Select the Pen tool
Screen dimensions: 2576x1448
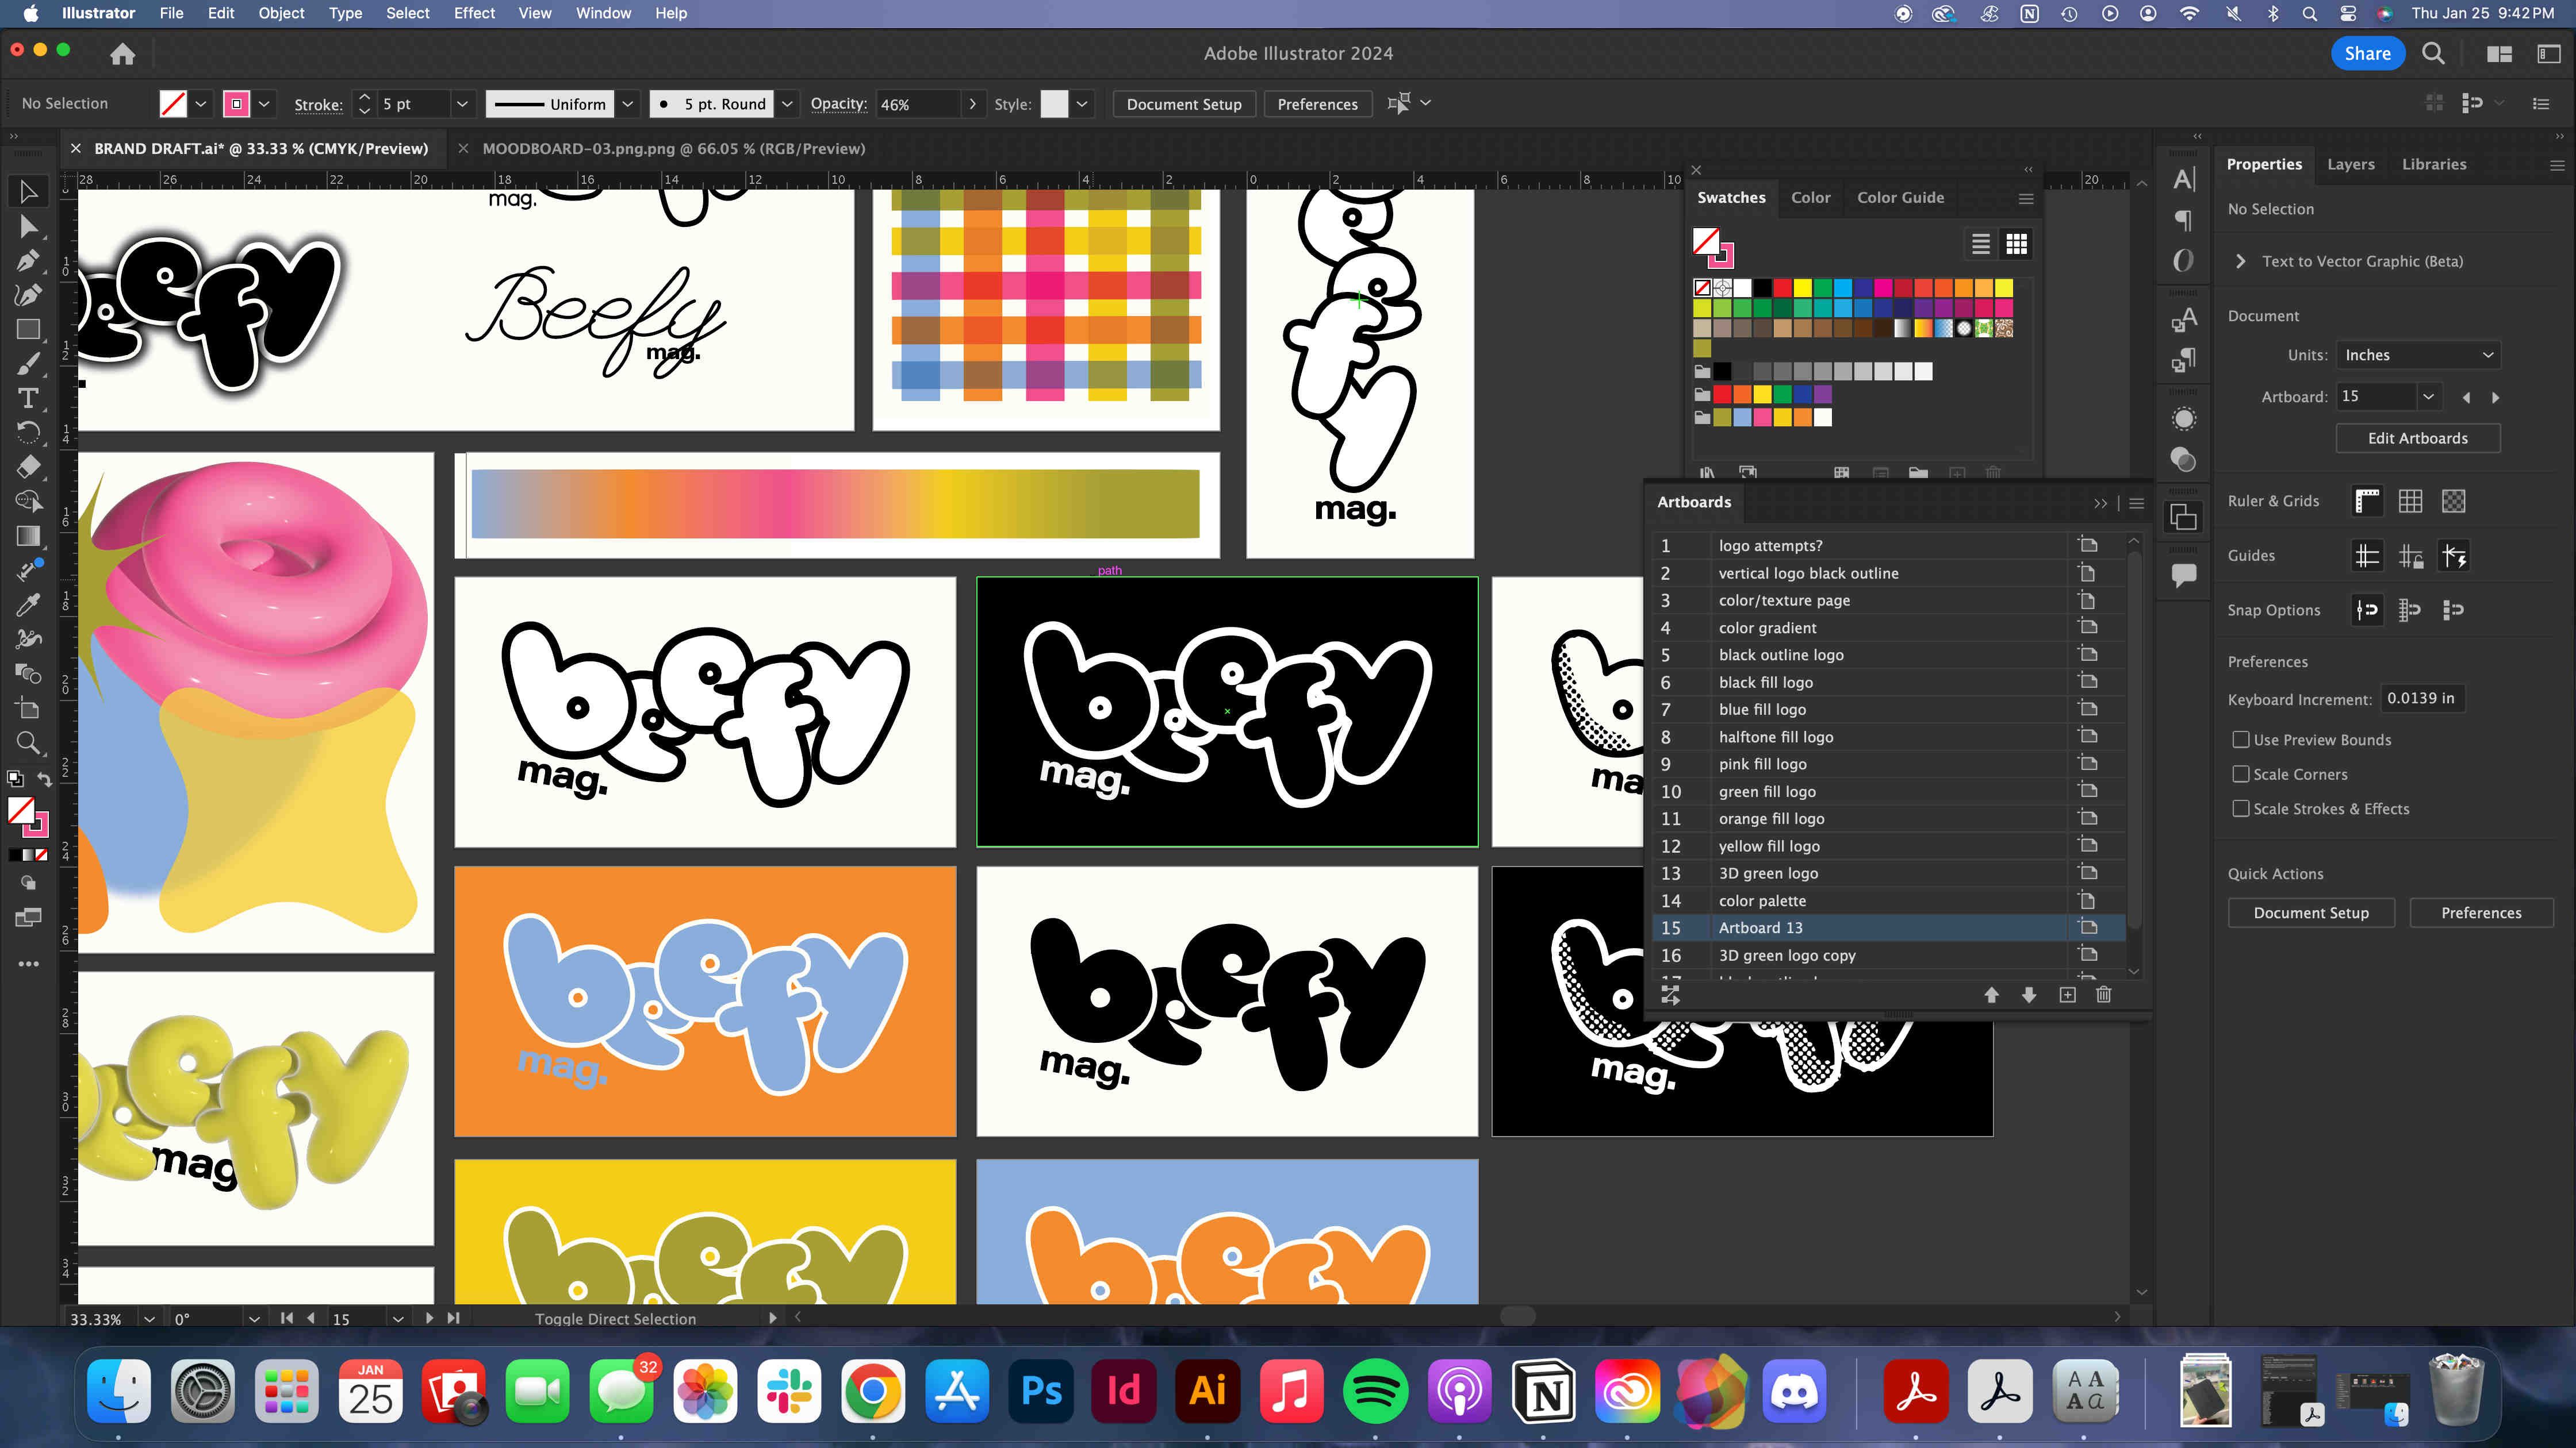tap(28, 261)
